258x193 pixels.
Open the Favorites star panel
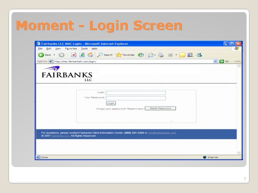point(125,55)
